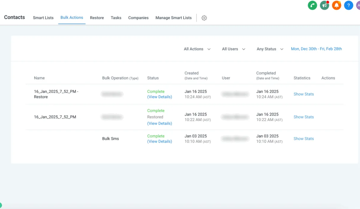Open the Companies tab

click(x=138, y=18)
